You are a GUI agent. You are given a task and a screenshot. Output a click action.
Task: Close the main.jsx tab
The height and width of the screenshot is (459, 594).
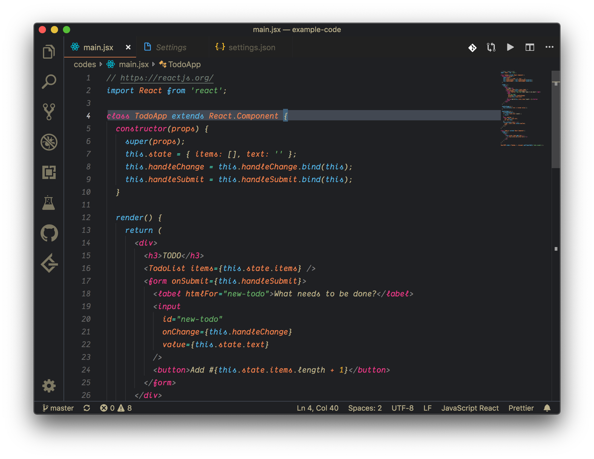(x=128, y=47)
